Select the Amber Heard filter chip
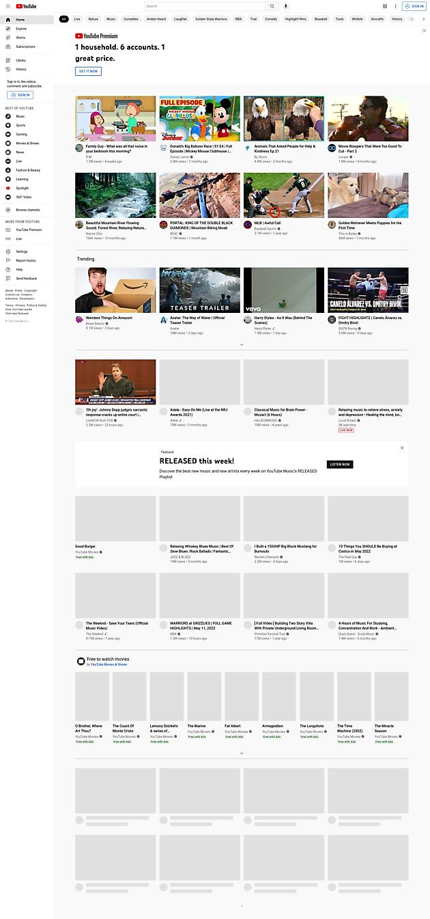 [156, 19]
